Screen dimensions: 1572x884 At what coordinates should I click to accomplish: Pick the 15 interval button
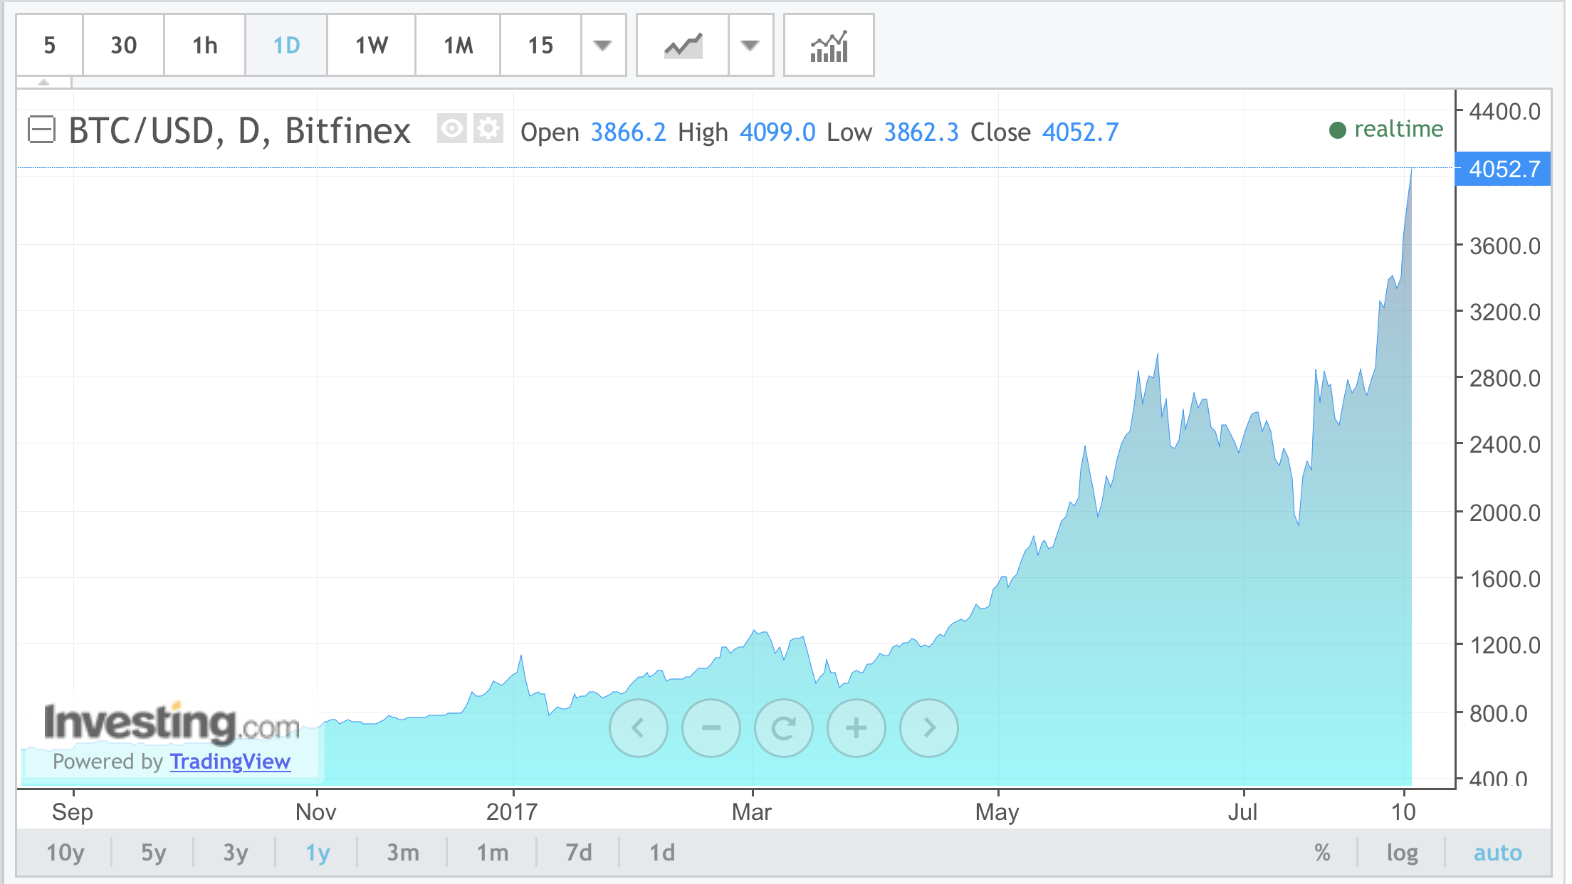[541, 45]
